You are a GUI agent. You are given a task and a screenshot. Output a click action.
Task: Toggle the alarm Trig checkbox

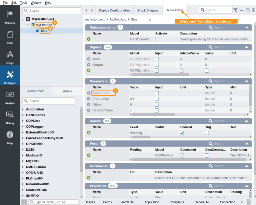(207, 133)
